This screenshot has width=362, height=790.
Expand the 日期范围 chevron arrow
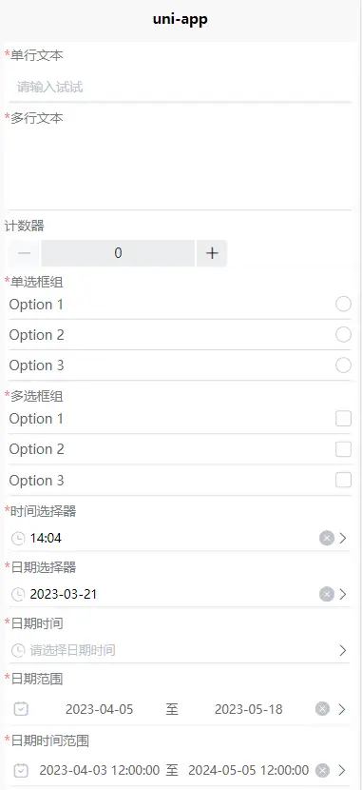click(x=342, y=709)
